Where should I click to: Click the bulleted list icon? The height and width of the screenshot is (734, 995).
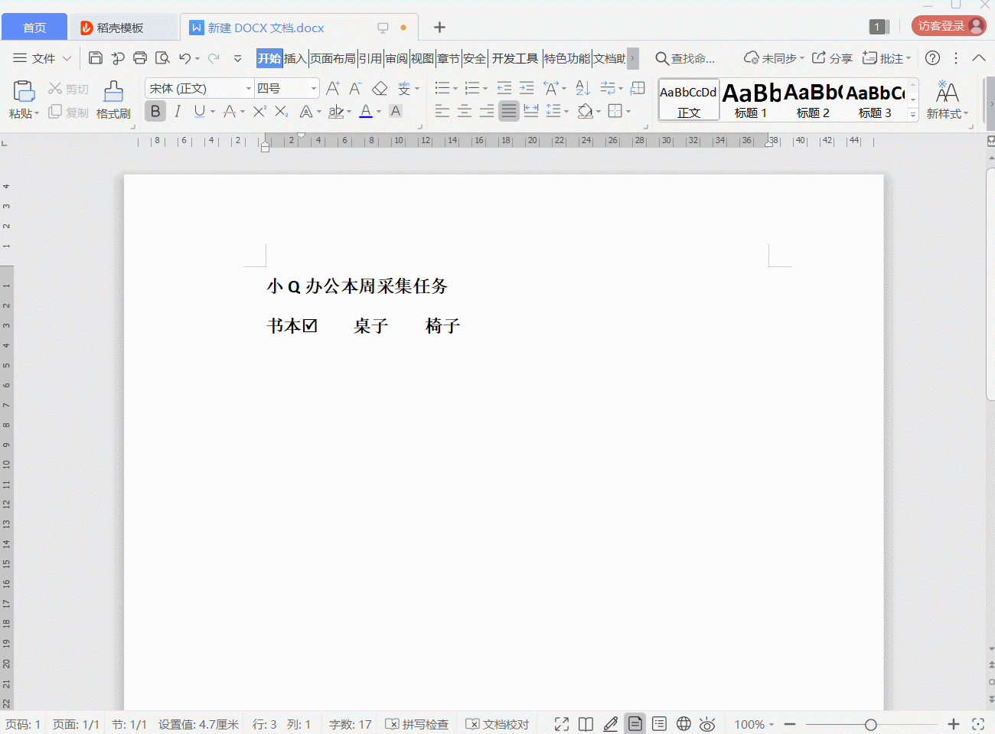[444, 88]
